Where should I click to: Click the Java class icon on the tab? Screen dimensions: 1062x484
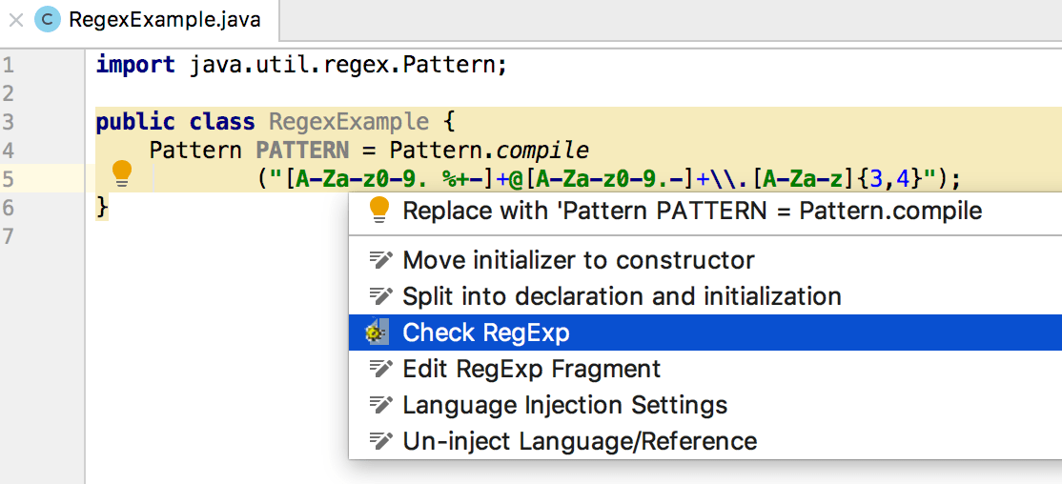[48, 20]
